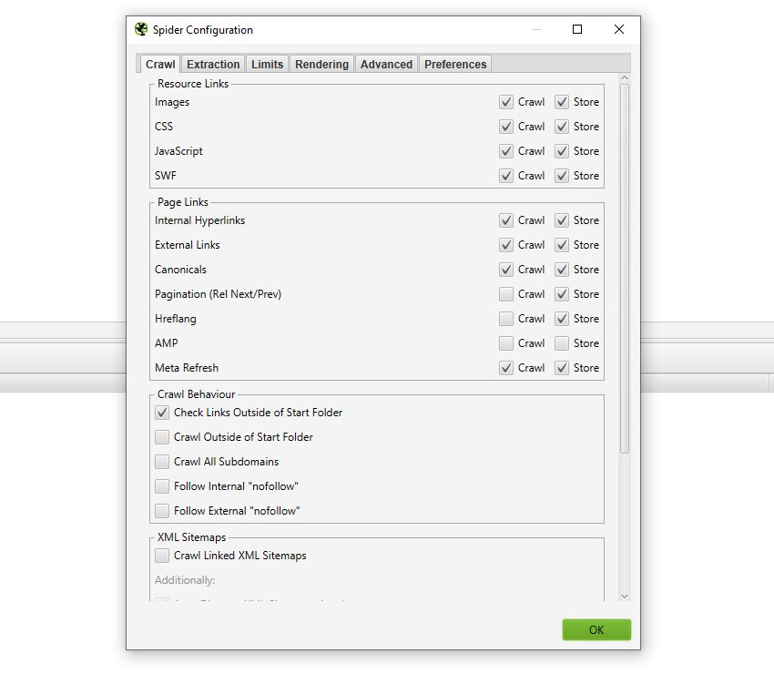The image size is (774, 674).
Task: Click the Spider Configuration title bar icon
Action: pos(140,29)
